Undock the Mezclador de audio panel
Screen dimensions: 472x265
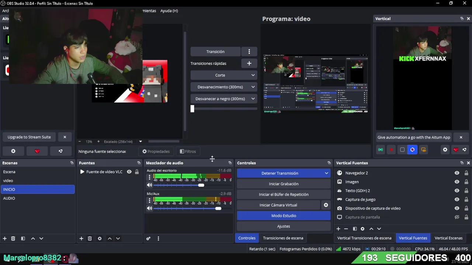(x=230, y=163)
